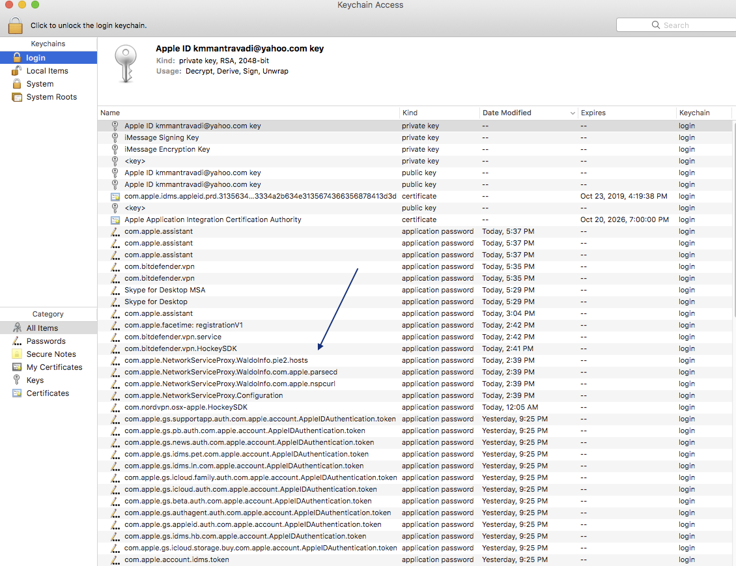Filter by Passwords category
Screen dimensions: 736x566
[x=46, y=341]
